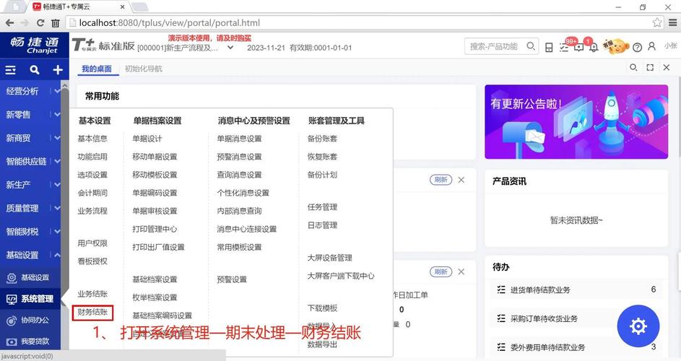The width and height of the screenshot is (681, 361).
Task: Click the upper 刷新 refresh button
Action: pyautogui.click(x=441, y=180)
